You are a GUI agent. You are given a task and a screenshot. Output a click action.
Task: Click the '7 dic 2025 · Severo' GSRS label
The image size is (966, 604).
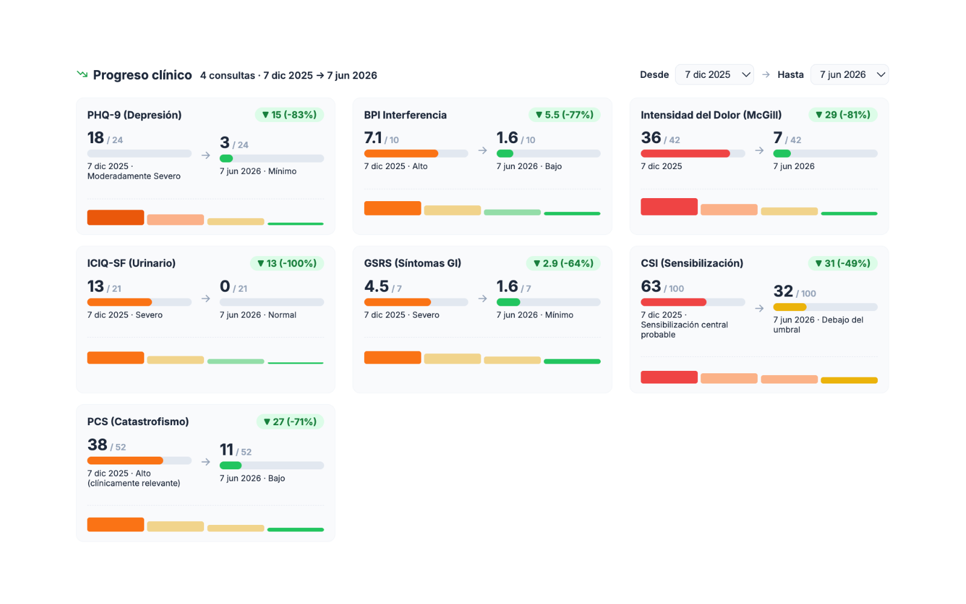(x=401, y=315)
